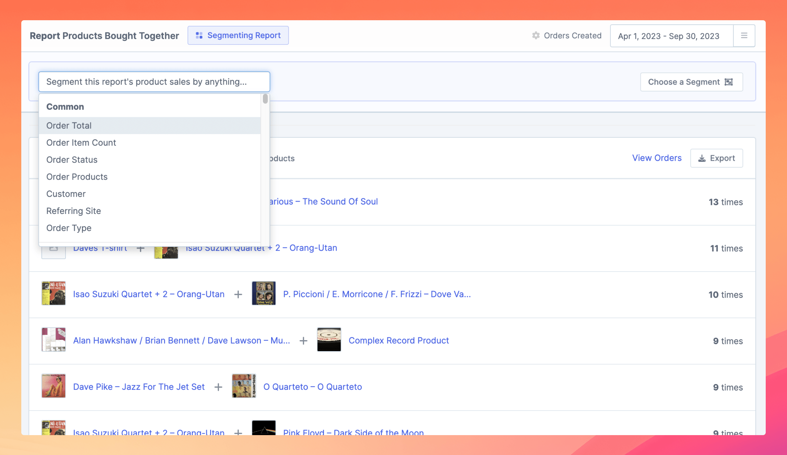Click the Export button
This screenshot has width=787, height=455.
click(x=716, y=158)
